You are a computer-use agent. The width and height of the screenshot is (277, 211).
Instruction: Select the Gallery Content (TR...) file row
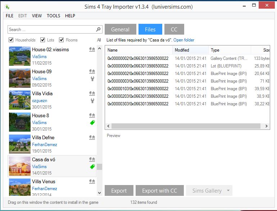pyautogui.click(x=187, y=58)
